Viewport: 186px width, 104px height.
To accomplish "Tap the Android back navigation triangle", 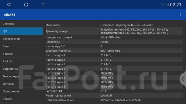I will click(x=9, y=5).
